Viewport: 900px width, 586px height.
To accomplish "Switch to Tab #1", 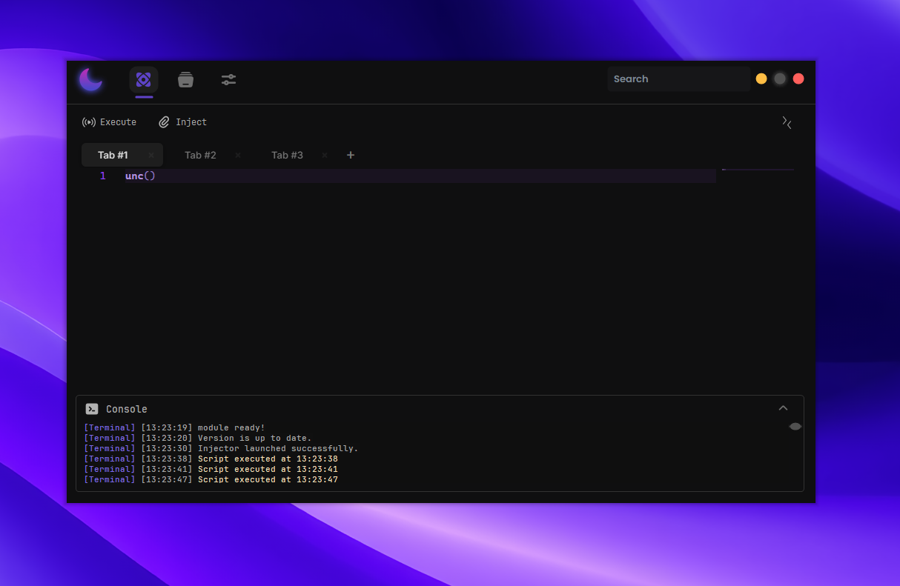I will (x=122, y=155).
